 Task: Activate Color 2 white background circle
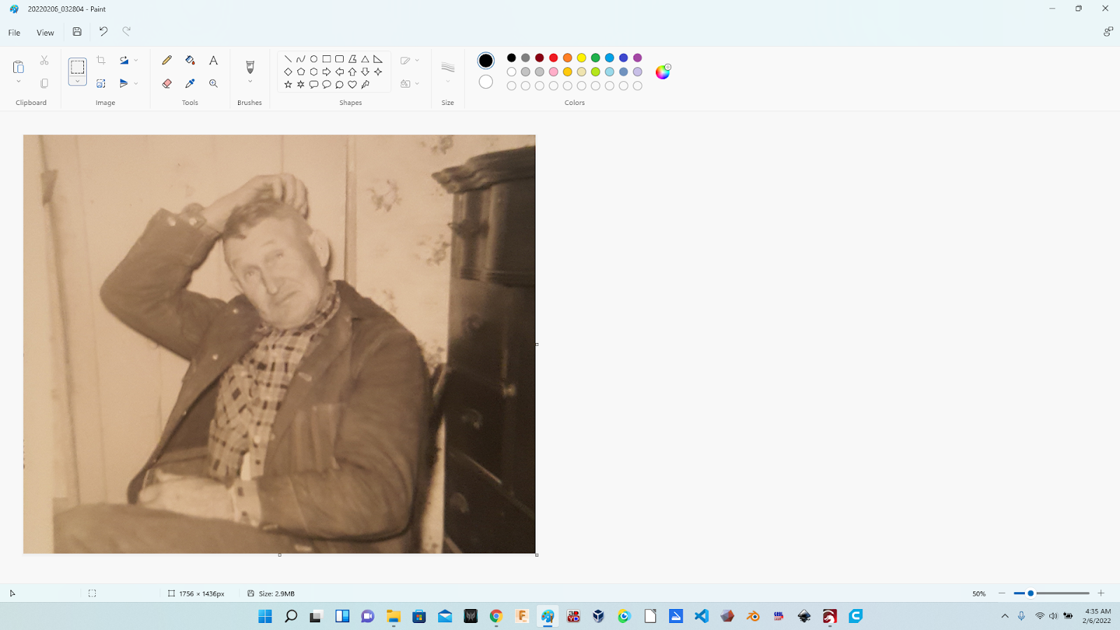coord(486,82)
